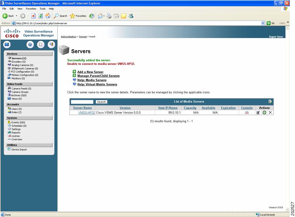Viewport: 295px width, 217px height.
Task: Sort by the Capacity column header
Action: point(190,108)
